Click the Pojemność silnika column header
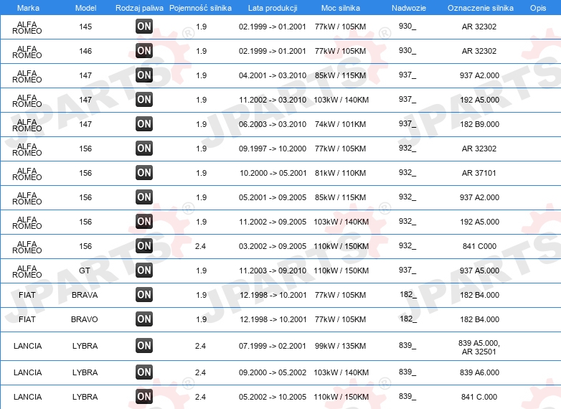The height and width of the screenshot is (409, 561). pyautogui.click(x=200, y=8)
